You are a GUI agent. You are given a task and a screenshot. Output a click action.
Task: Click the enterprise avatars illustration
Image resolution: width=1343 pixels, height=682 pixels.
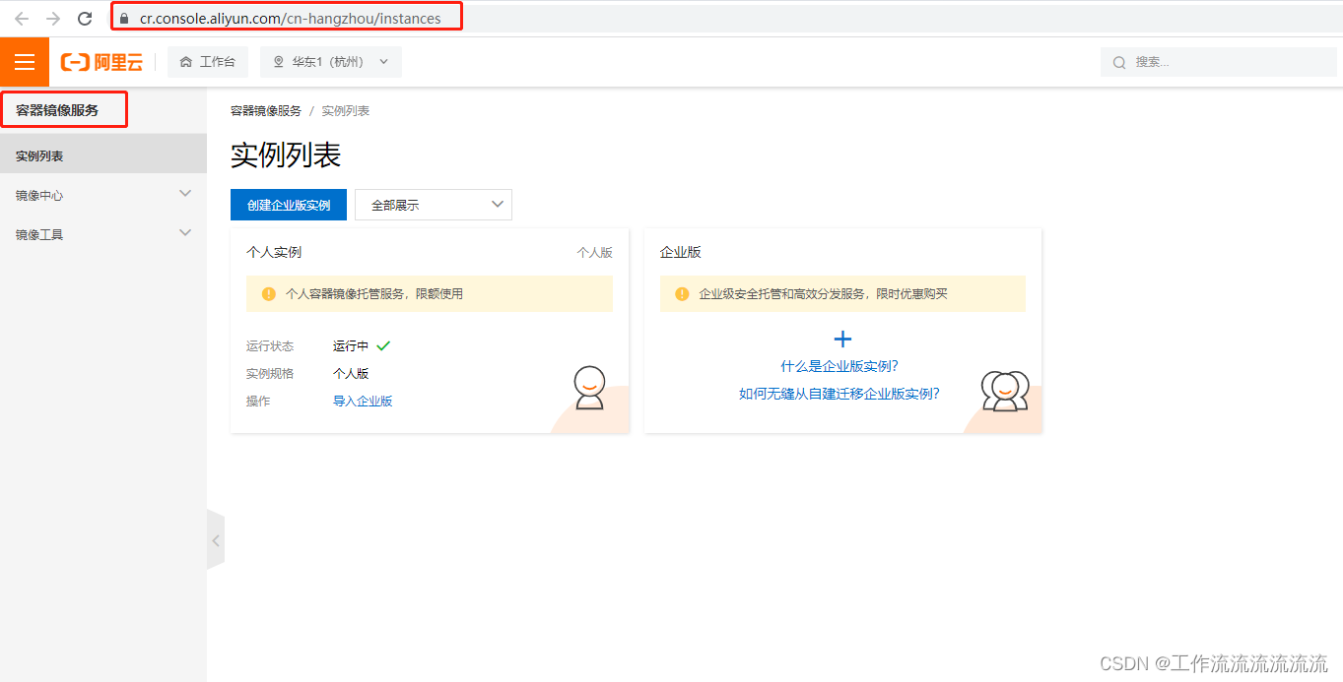click(1005, 391)
